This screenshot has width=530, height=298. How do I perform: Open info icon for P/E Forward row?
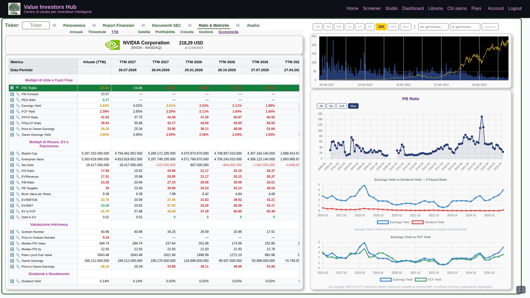point(12,94)
